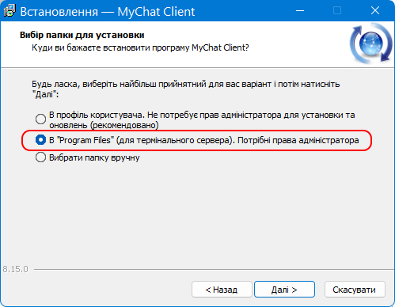Go back with "< Назад" button

[x=222, y=290]
